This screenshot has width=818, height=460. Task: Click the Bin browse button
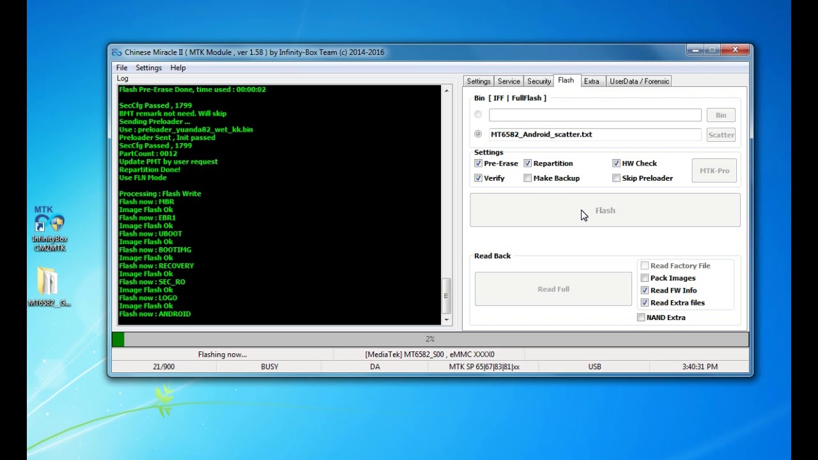(721, 115)
